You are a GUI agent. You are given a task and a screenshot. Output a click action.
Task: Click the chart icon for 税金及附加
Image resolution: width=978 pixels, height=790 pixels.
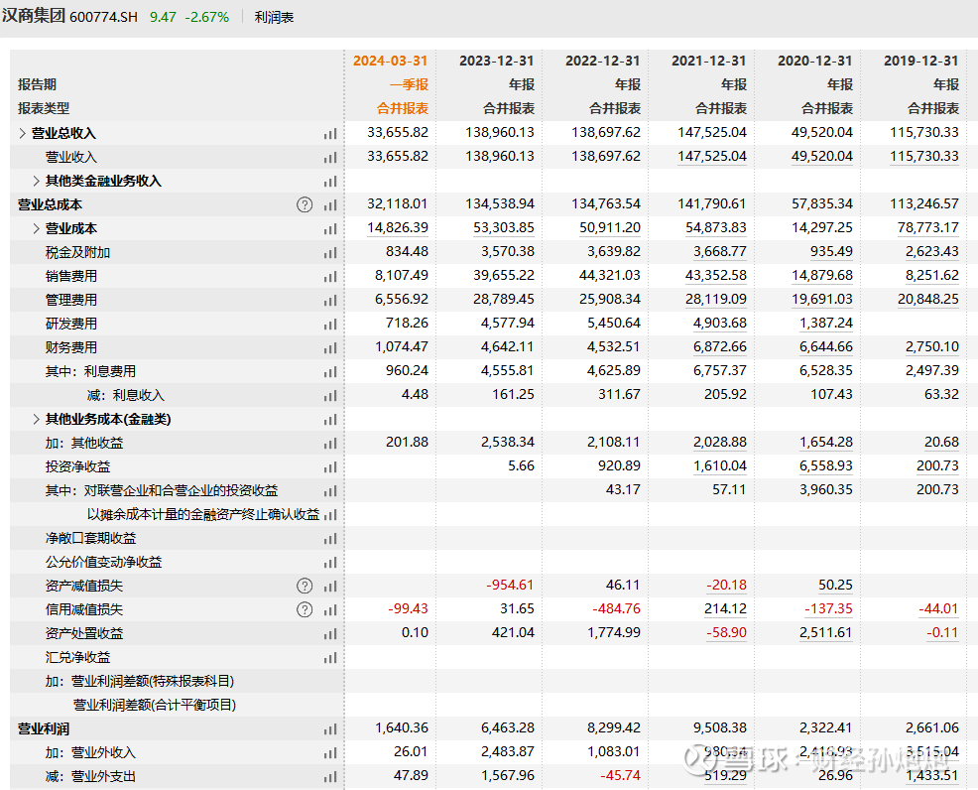pyautogui.click(x=330, y=253)
